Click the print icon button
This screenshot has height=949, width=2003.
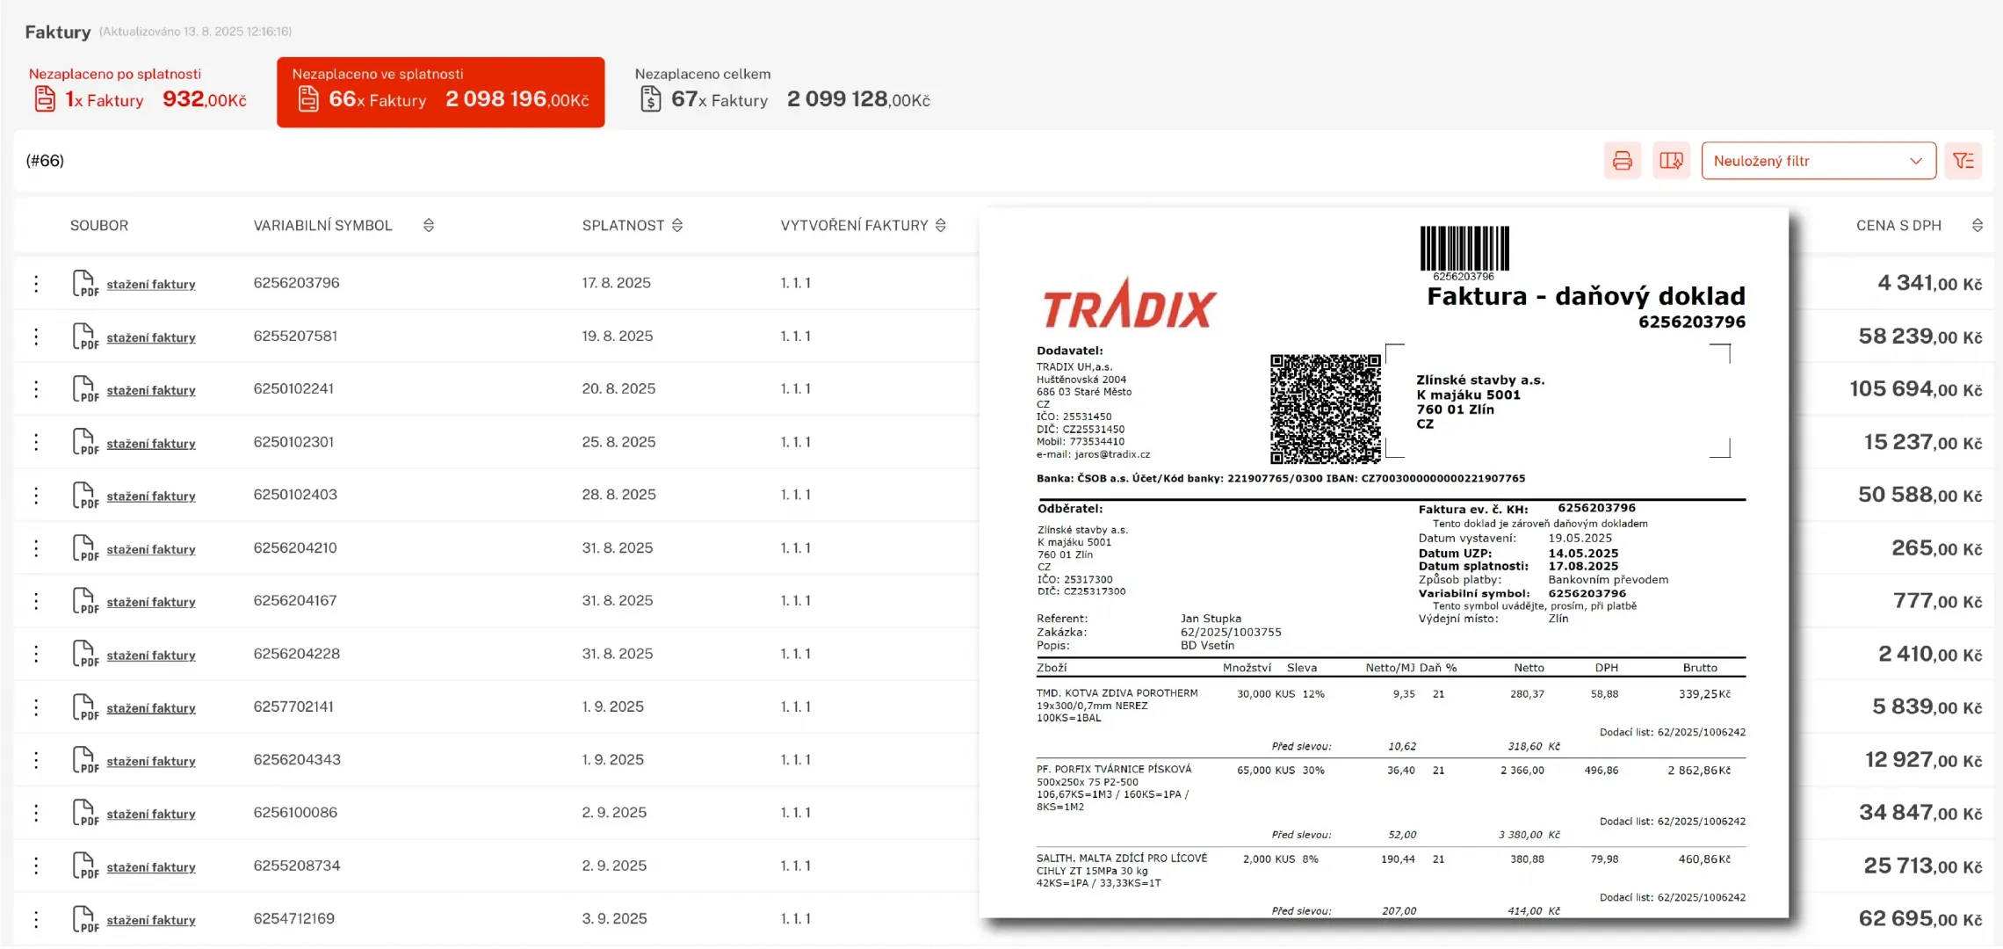pos(1622,161)
